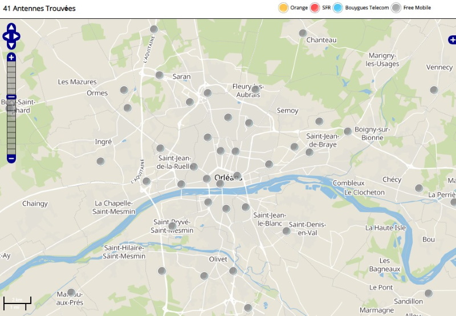Select the antenna marker near Sandillon
Screen dimensions: 456x316
[429, 293]
